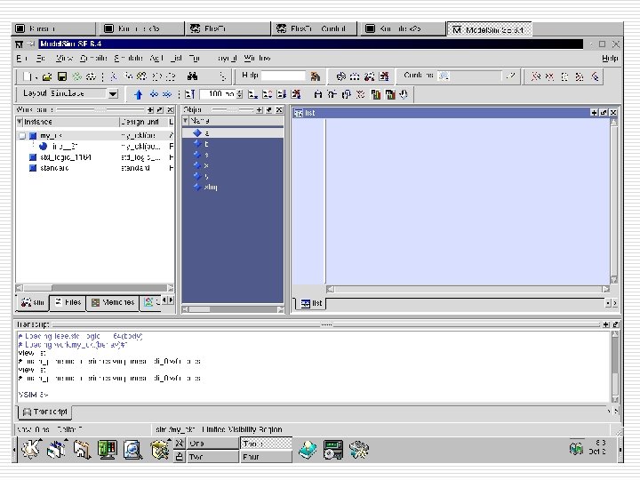Open the KDE K menu launcher
The image size is (640, 480).
click(x=30, y=450)
